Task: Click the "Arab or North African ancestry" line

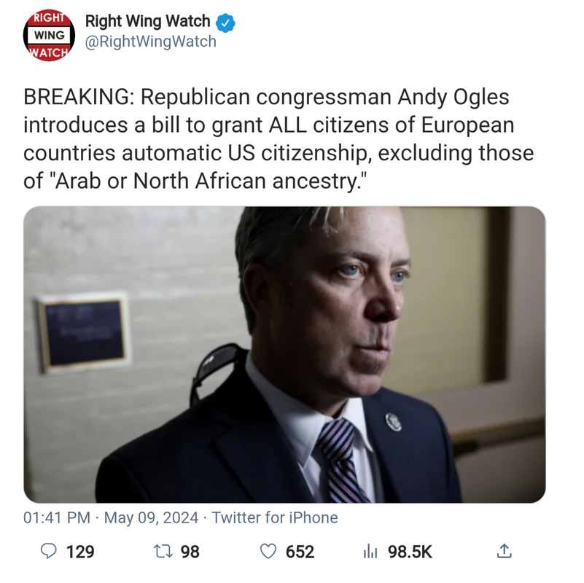Action: (x=195, y=181)
